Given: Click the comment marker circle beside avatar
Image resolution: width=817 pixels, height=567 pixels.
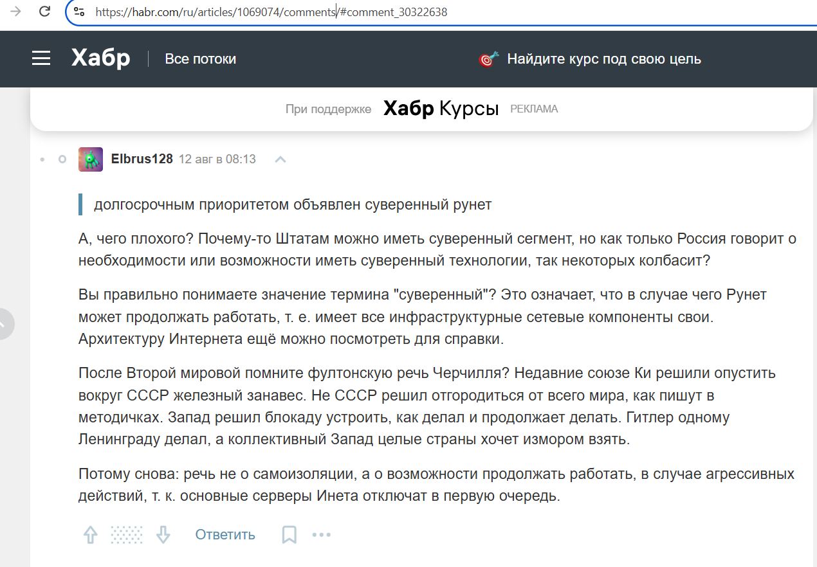Looking at the screenshot, I should pyautogui.click(x=62, y=159).
